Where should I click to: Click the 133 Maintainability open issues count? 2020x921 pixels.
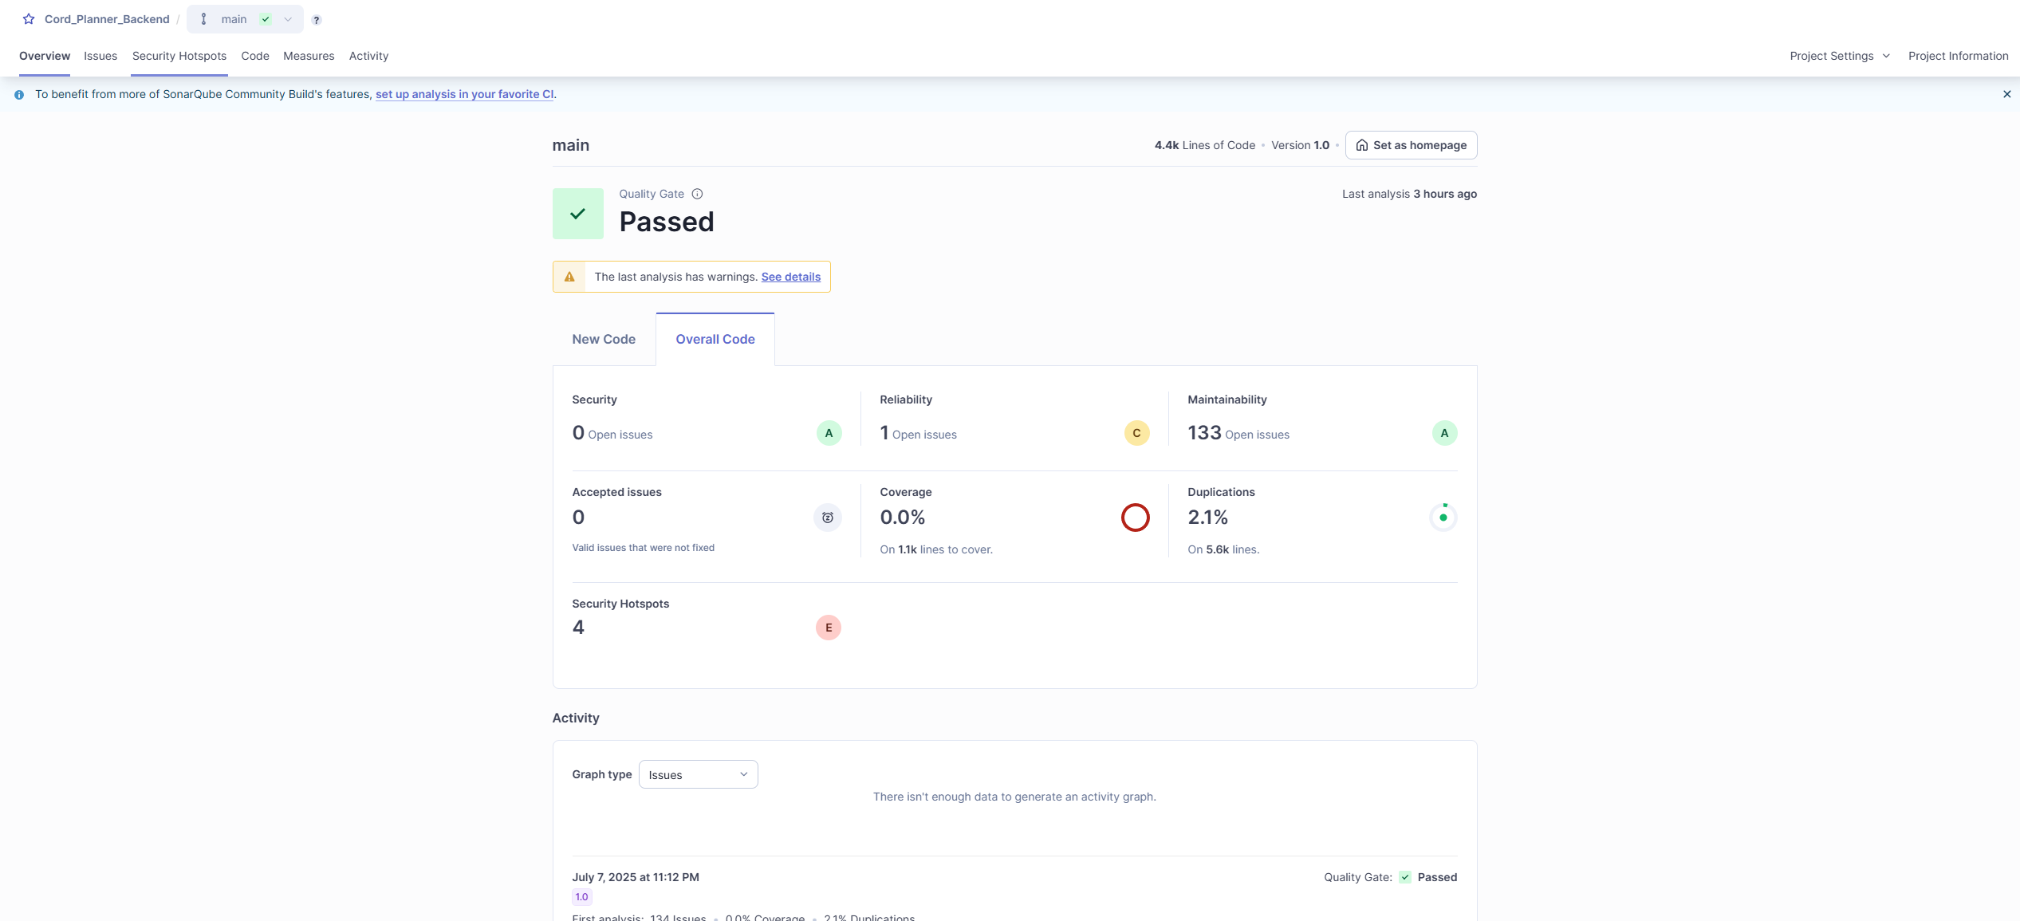tap(1204, 433)
